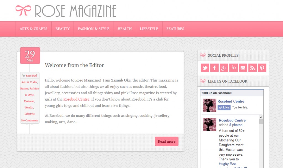This screenshot has height=168, width=283.
Task: Click the Rosebud Centre profile thumbnail
Action: [x=209, y=105]
